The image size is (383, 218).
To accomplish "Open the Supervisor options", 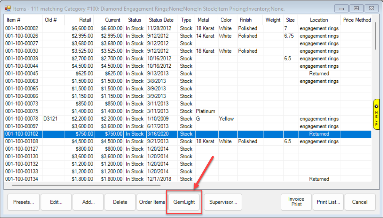I will pos(223,202).
